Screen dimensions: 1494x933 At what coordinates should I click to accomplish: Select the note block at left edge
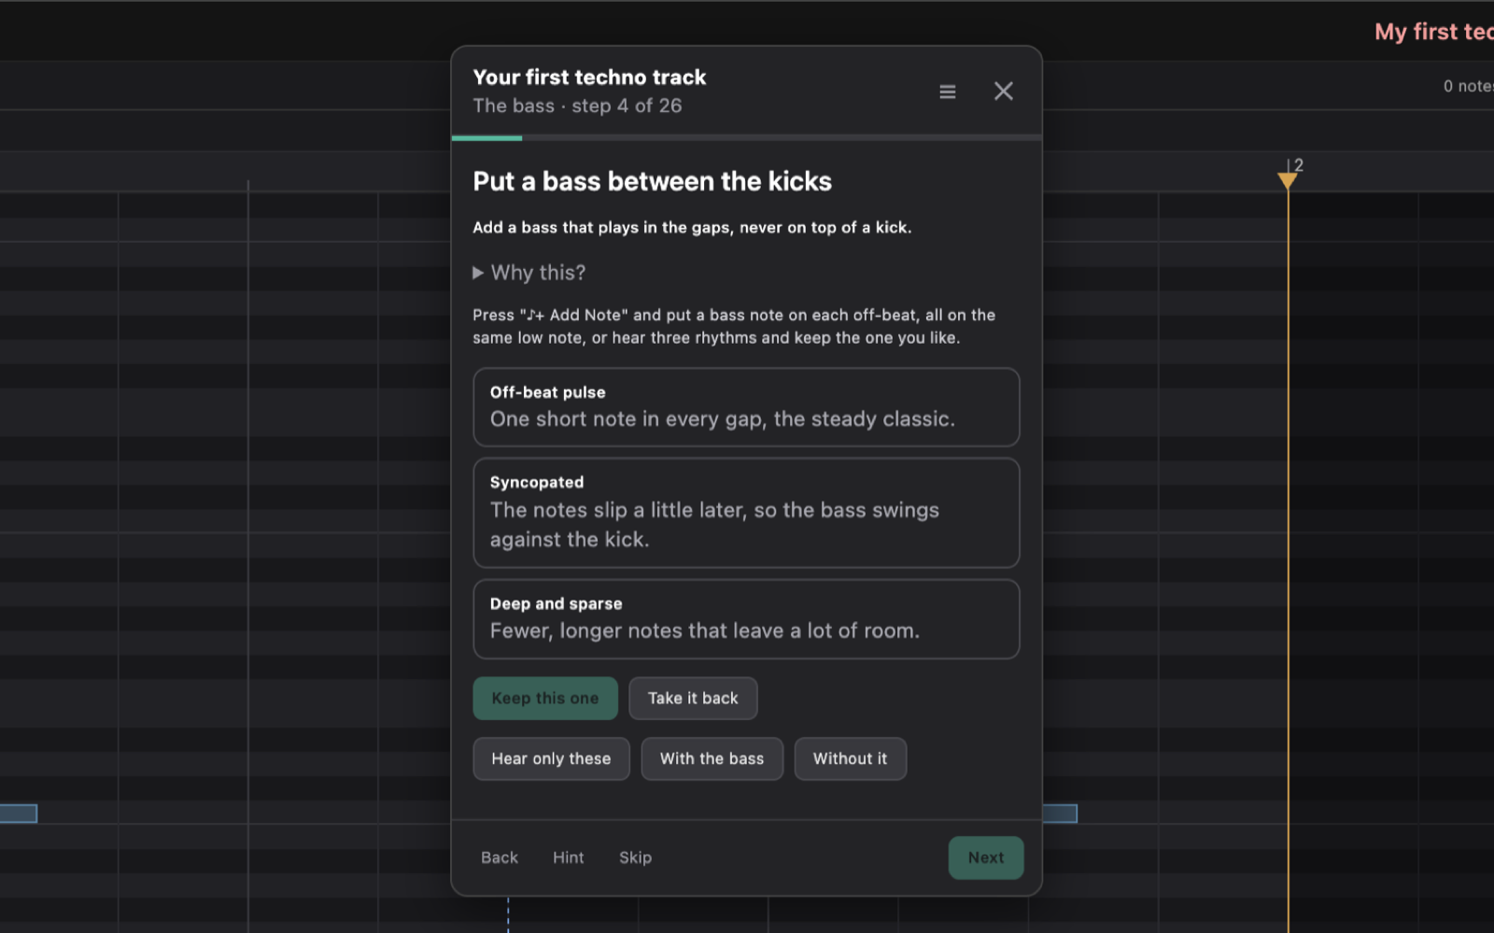coord(19,813)
